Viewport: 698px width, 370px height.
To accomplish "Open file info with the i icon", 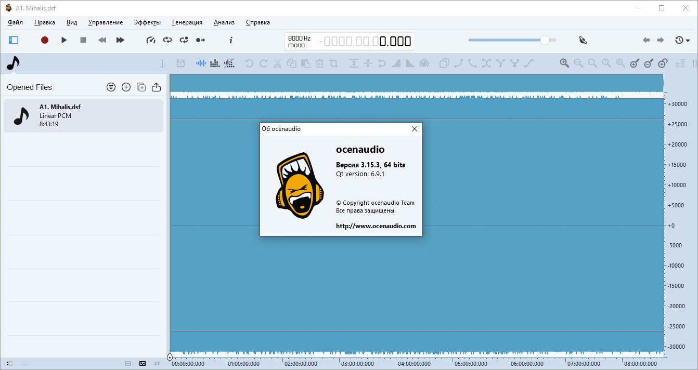I will [231, 40].
